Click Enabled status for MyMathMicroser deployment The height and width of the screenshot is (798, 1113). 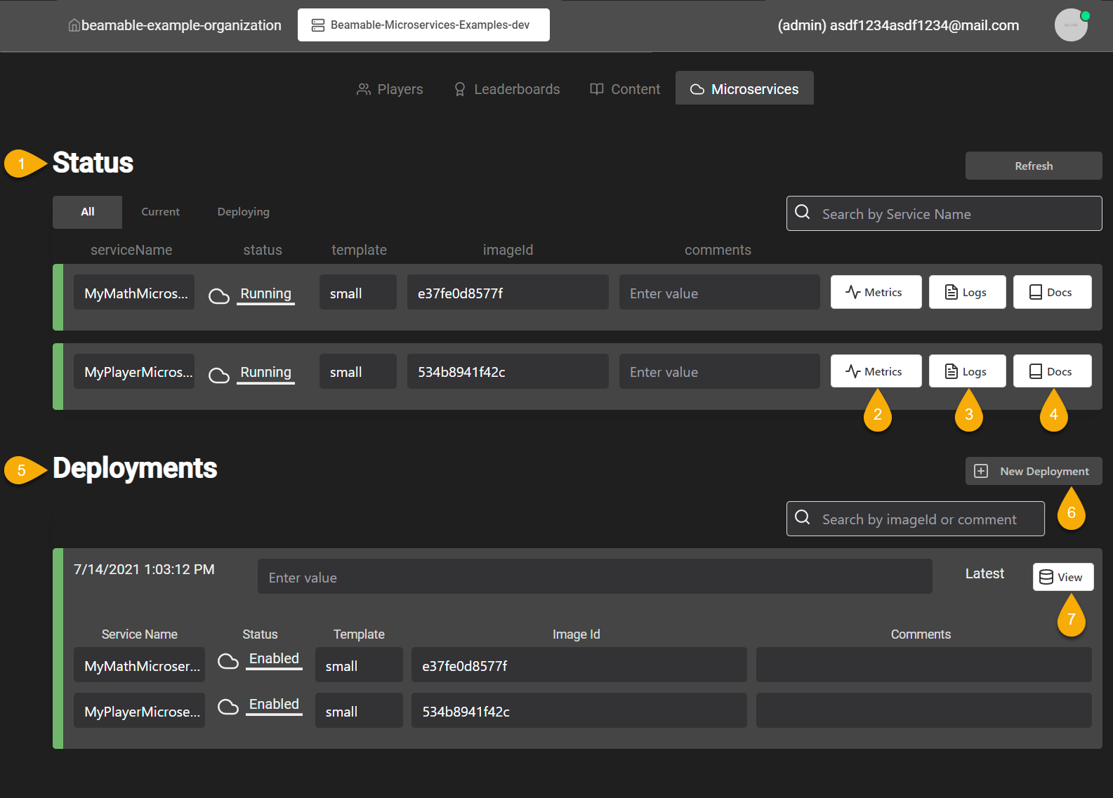pyautogui.click(x=274, y=659)
